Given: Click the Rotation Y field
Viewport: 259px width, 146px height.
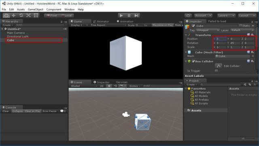Looking at the screenshot, I should coord(235,43).
